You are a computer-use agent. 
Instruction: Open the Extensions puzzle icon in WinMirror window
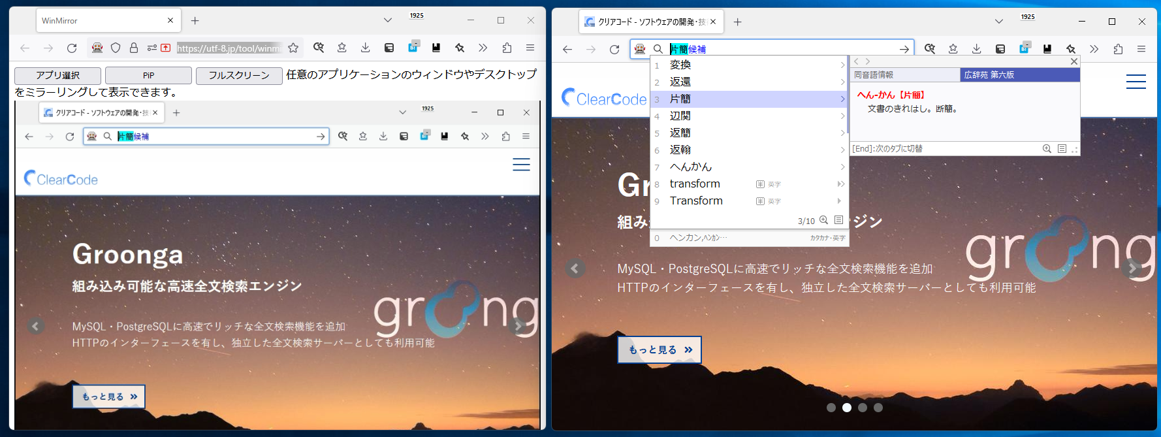(x=507, y=48)
